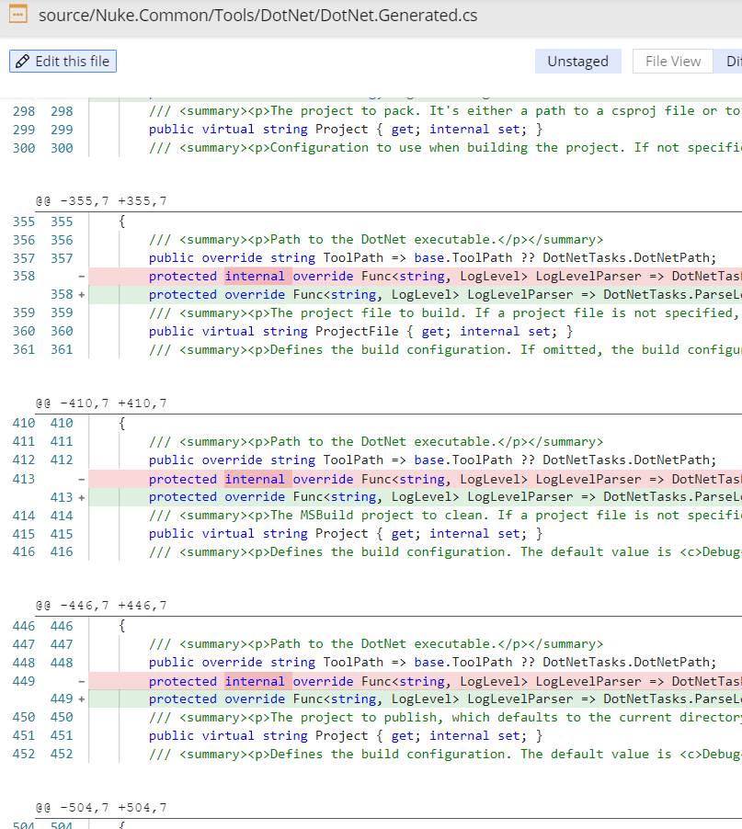Click line 300 Configuration summary comment
This screenshot has height=829, width=742.
445,148
